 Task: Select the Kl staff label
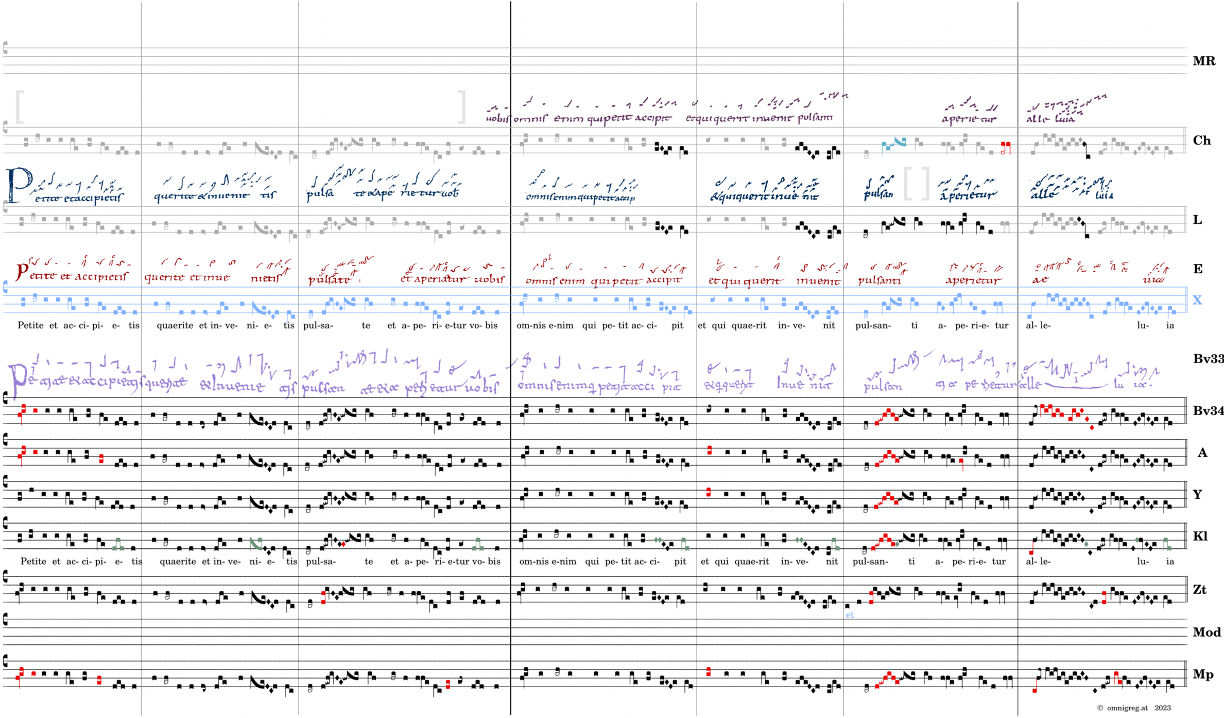click(1200, 536)
